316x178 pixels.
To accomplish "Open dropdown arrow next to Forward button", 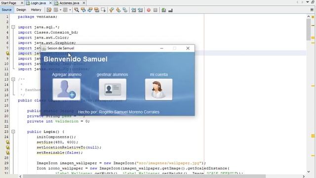I will coord(70,10).
